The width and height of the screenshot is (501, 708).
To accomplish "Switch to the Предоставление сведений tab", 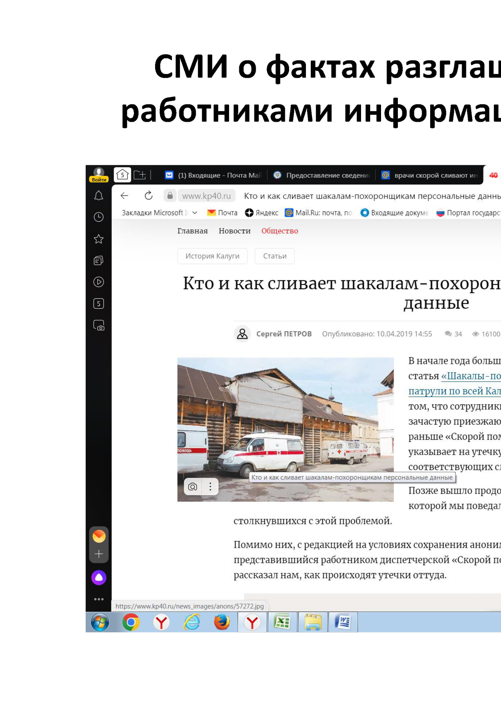I will coord(322,175).
